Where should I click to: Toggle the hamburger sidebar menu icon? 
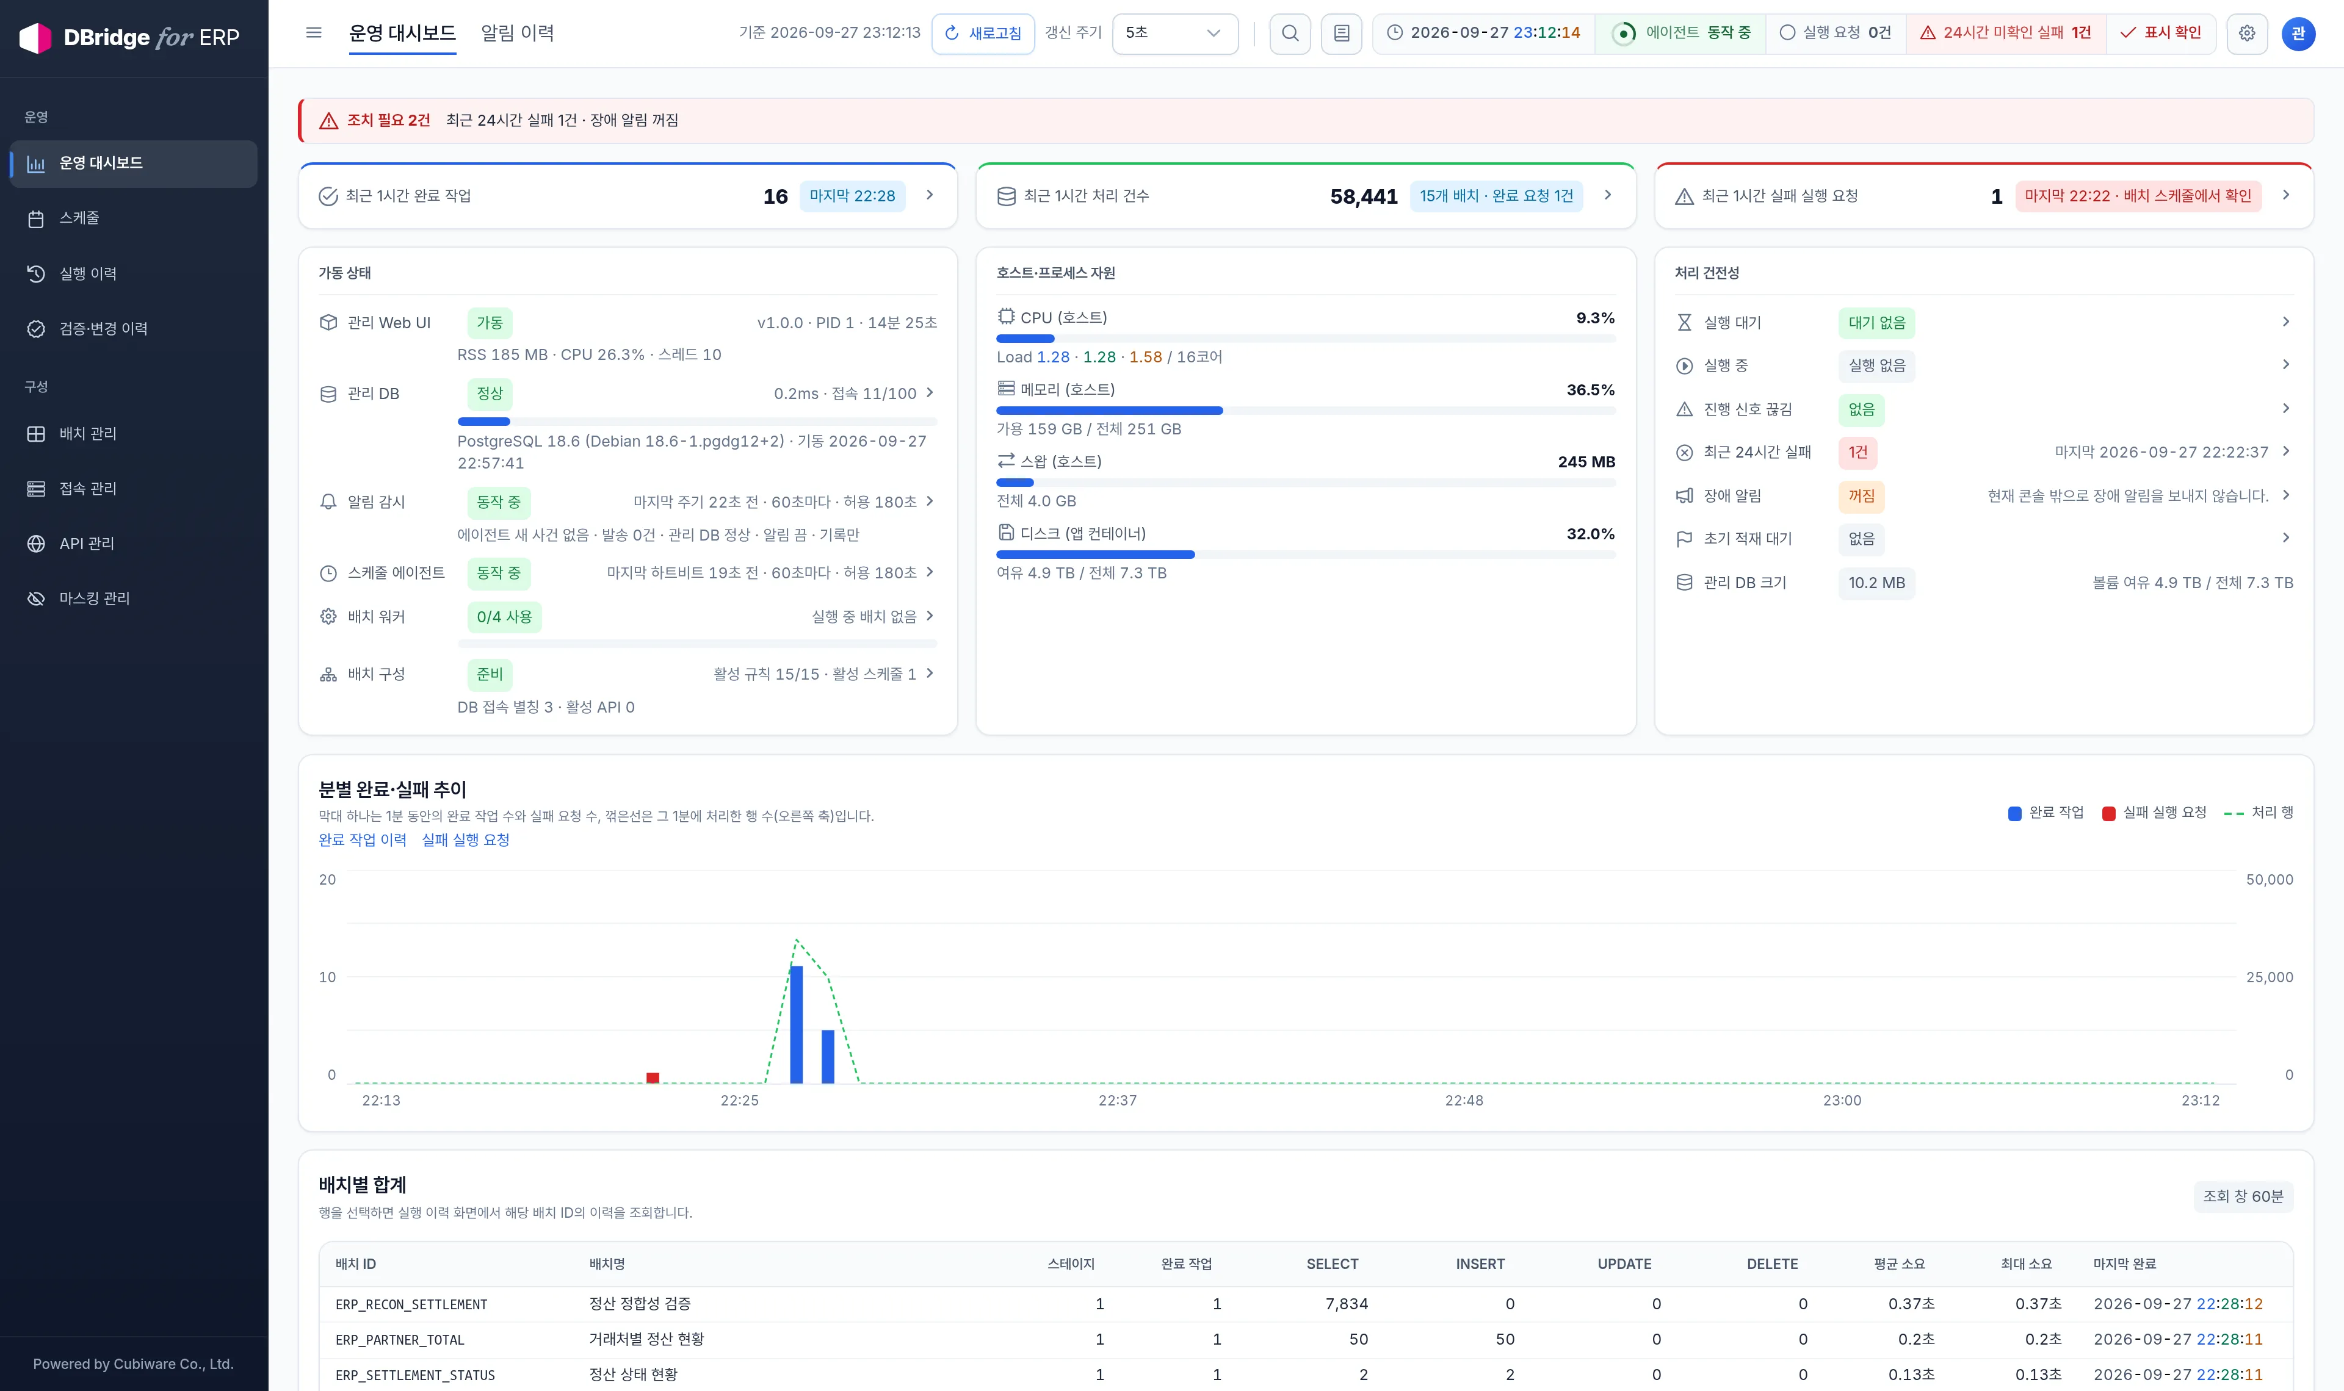pos(314,33)
